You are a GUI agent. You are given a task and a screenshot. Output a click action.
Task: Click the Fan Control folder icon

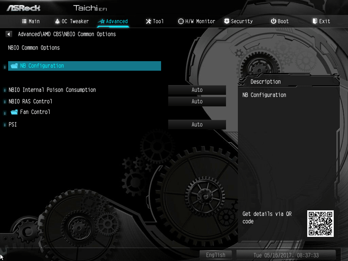click(x=14, y=112)
